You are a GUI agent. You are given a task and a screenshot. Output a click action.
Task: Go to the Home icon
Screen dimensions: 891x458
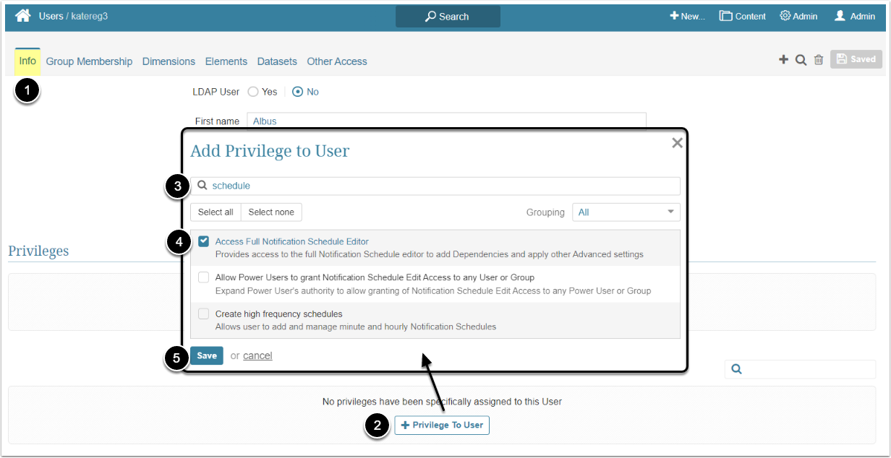[x=23, y=16]
